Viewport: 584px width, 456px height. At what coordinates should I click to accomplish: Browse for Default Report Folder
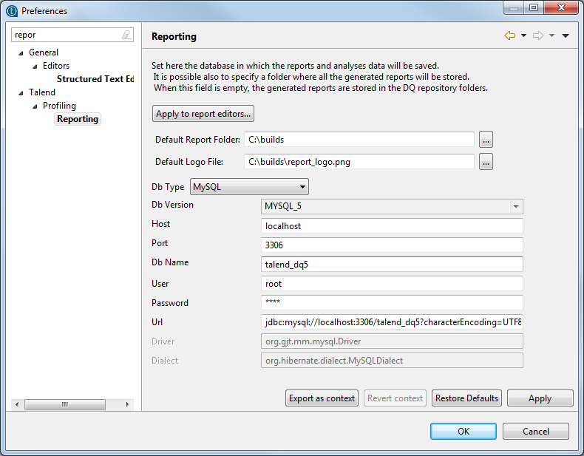(486, 140)
